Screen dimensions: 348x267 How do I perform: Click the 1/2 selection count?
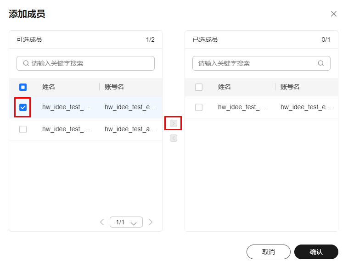(x=150, y=39)
